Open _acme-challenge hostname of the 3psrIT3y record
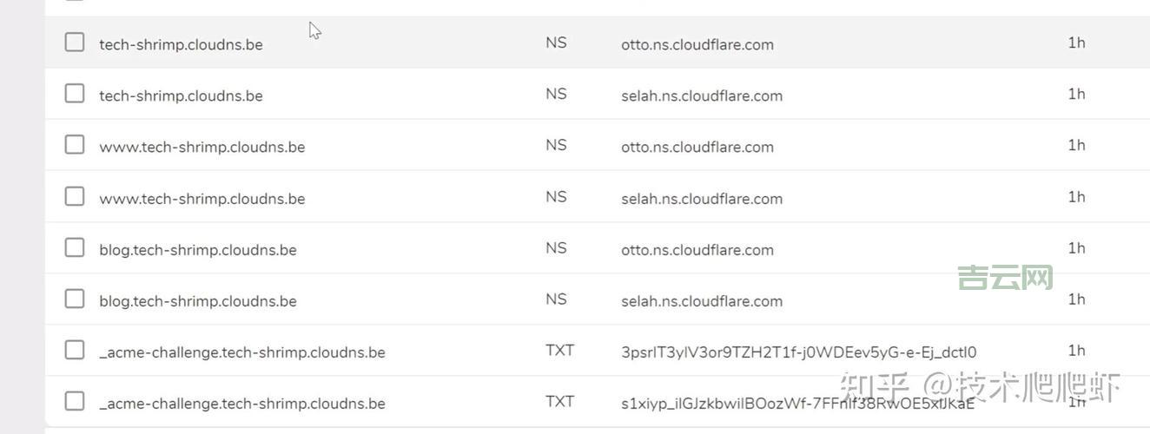The height and width of the screenshot is (434, 1150). (x=241, y=352)
